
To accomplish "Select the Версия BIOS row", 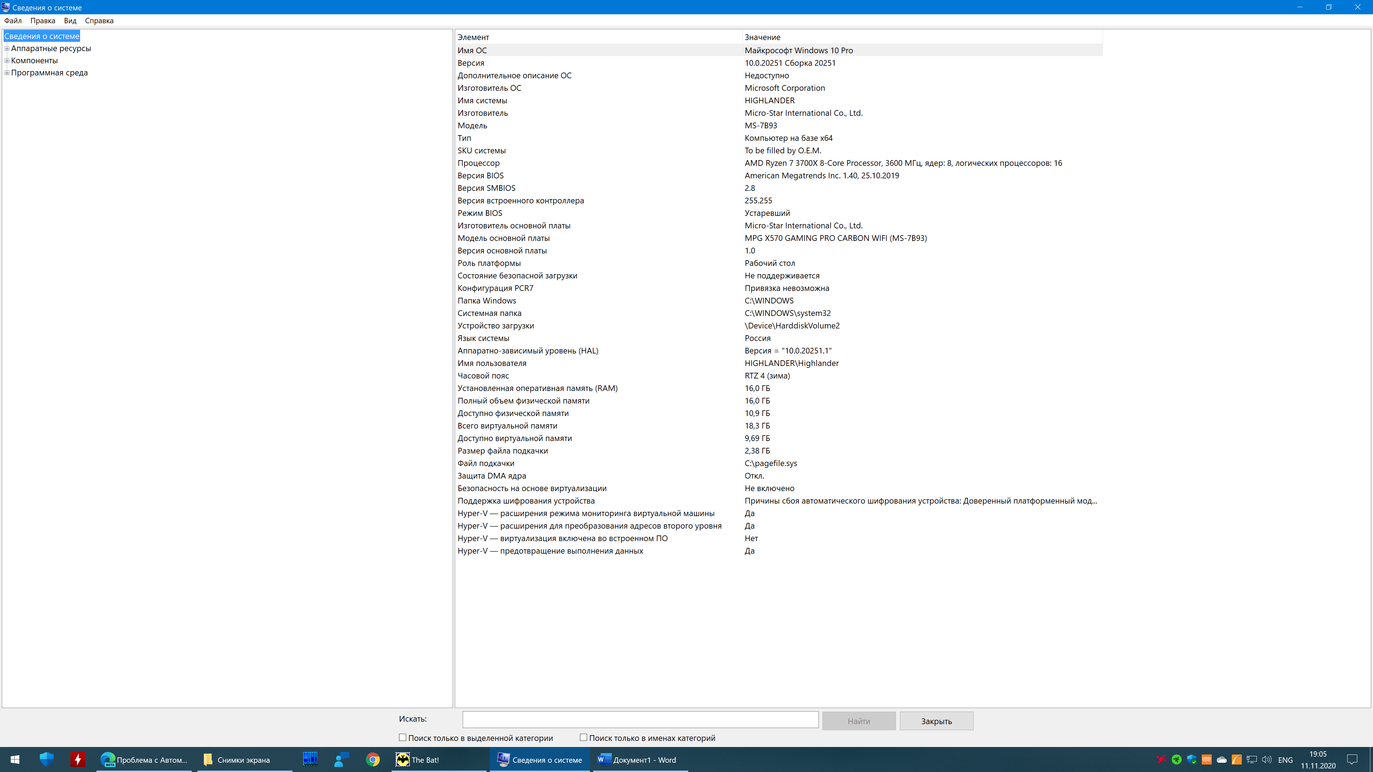I will (779, 175).
